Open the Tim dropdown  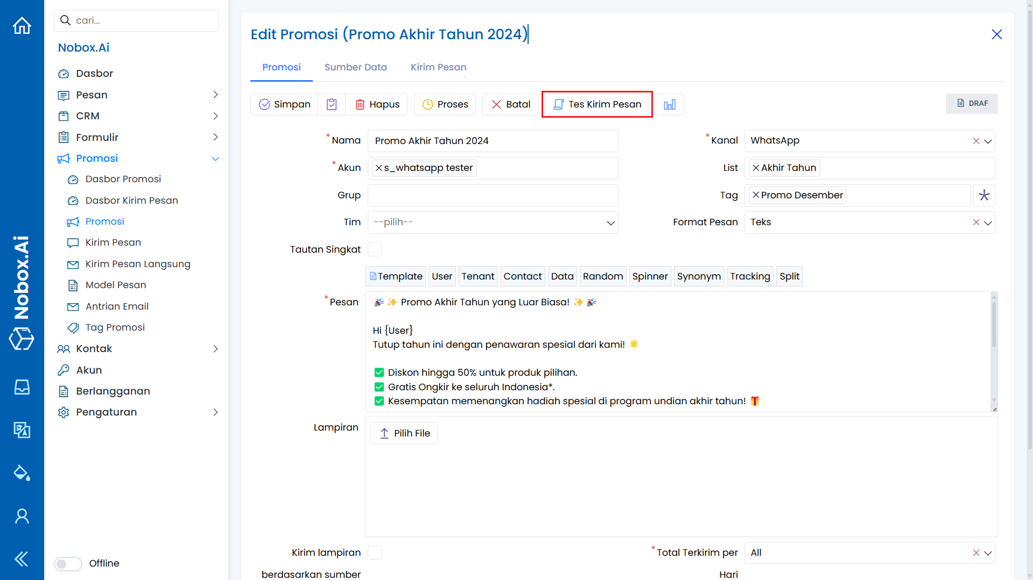[493, 223]
